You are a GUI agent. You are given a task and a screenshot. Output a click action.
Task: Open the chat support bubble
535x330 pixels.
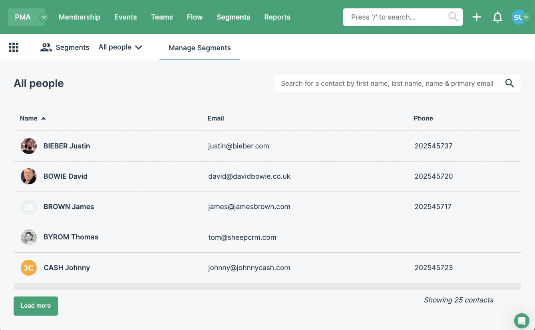521,320
